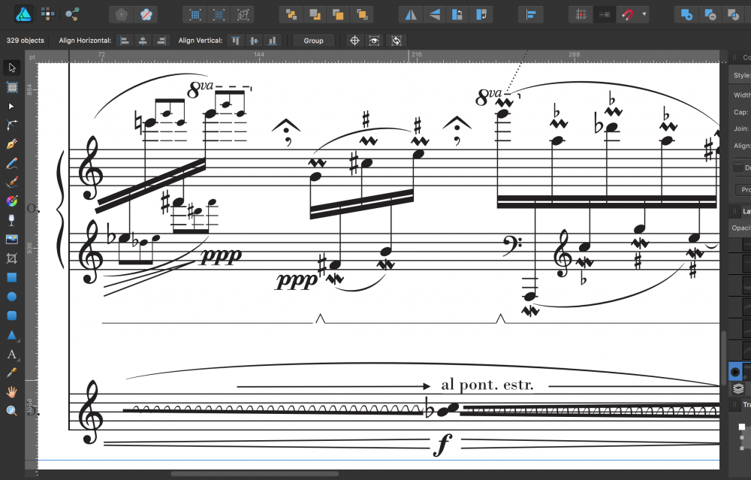Flip selection horizontally in toolbar
751x480 pixels.
coord(410,14)
